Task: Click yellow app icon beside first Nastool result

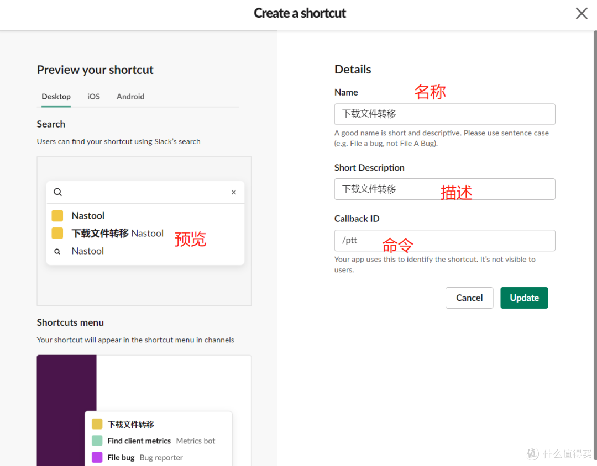Action: [57, 216]
